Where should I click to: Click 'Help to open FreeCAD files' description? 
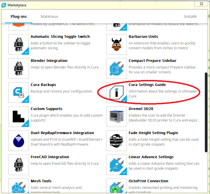coord(65,164)
